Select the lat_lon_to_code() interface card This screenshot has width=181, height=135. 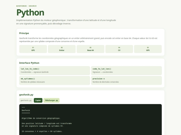[x=55, y=70]
